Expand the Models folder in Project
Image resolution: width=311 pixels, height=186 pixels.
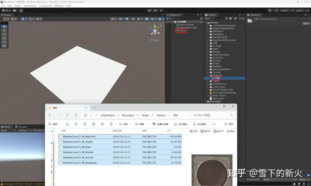tap(208, 52)
